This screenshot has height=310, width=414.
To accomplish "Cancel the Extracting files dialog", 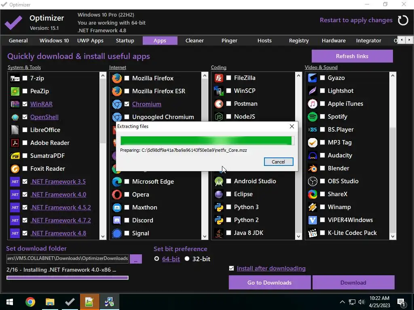I will point(279,162).
